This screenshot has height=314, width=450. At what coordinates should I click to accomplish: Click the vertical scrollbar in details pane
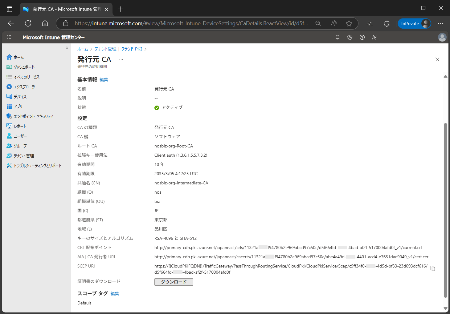tap(445, 209)
